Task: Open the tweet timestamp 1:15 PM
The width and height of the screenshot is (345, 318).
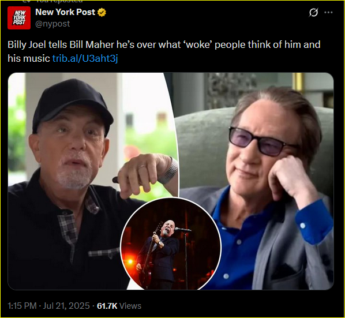Action: pyautogui.click(x=22, y=306)
